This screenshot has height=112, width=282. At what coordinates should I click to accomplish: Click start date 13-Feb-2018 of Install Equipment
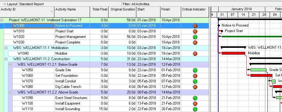(x=147, y=103)
